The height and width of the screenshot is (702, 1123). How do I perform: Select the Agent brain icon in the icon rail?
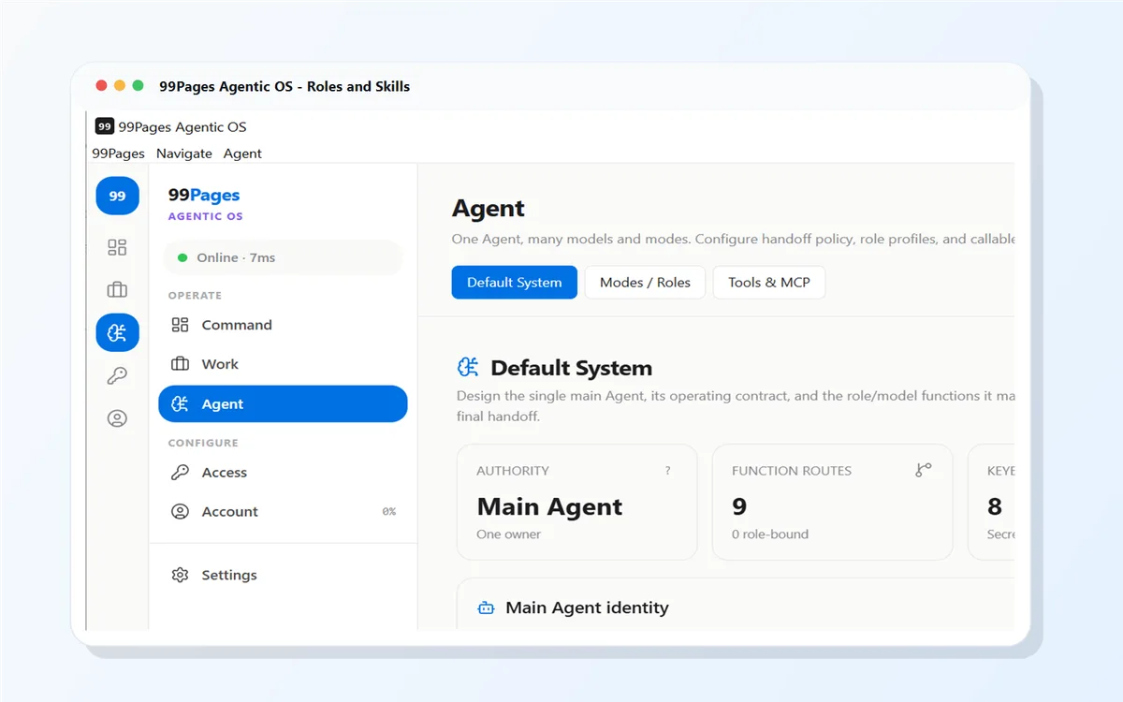pos(117,332)
